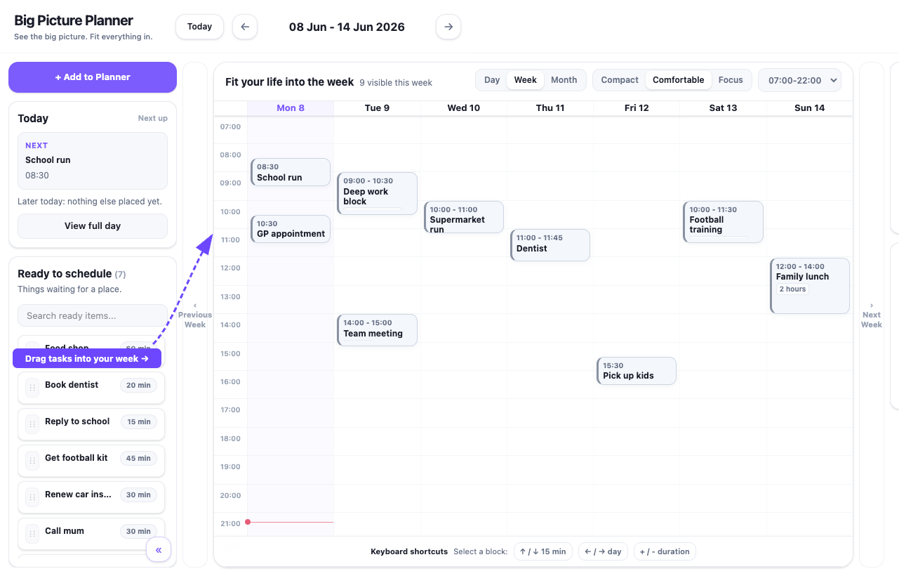The height and width of the screenshot is (576, 899).
Task: Grab drag handle of Get football kit task
Action: coord(32,461)
